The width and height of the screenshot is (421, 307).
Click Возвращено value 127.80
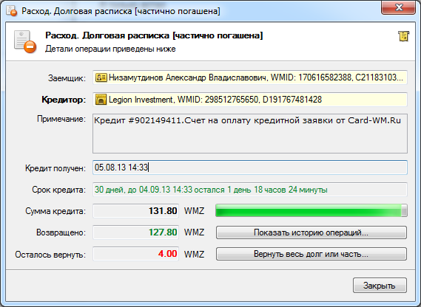(136, 232)
